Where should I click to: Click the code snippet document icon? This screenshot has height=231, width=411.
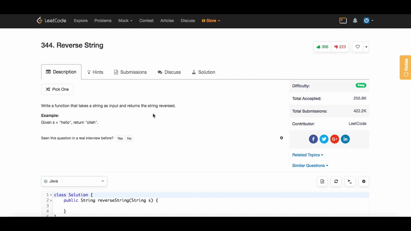322,181
